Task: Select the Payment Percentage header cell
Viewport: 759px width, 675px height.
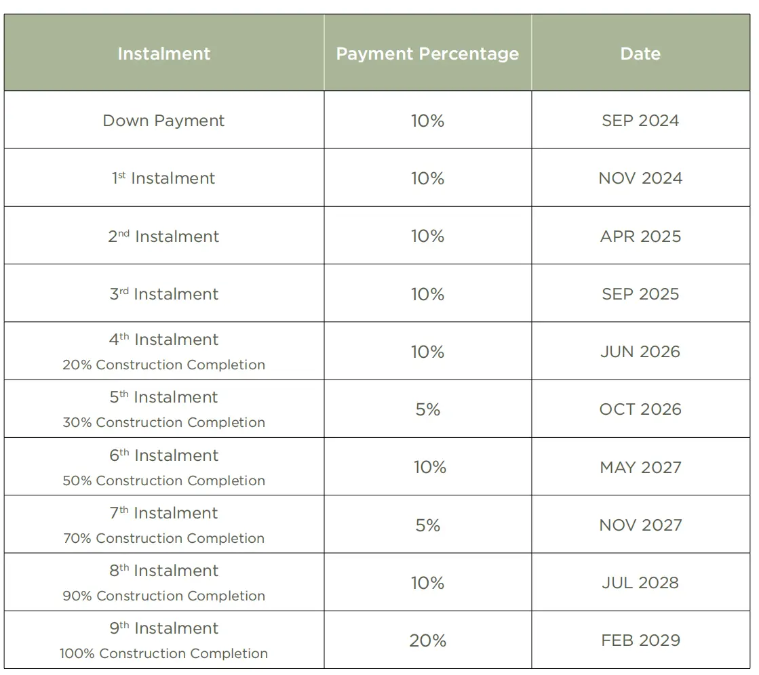Action: (427, 53)
